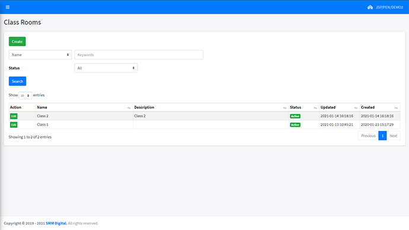Click Edit button for Class 1
The width and height of the screenshot is (409, 230).
14,124
